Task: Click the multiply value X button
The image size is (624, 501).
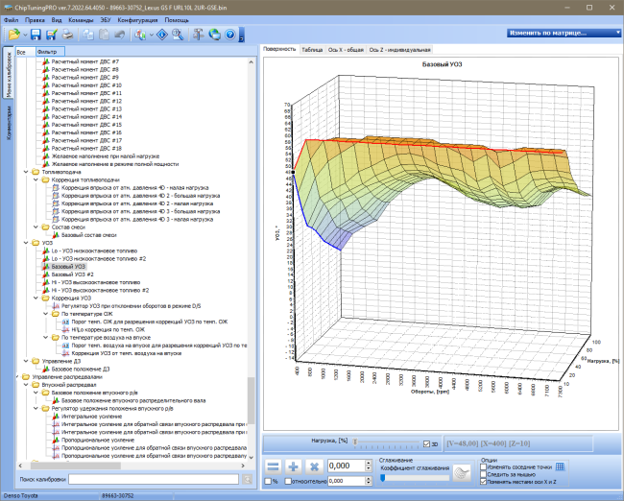Action: click(314, 466)
